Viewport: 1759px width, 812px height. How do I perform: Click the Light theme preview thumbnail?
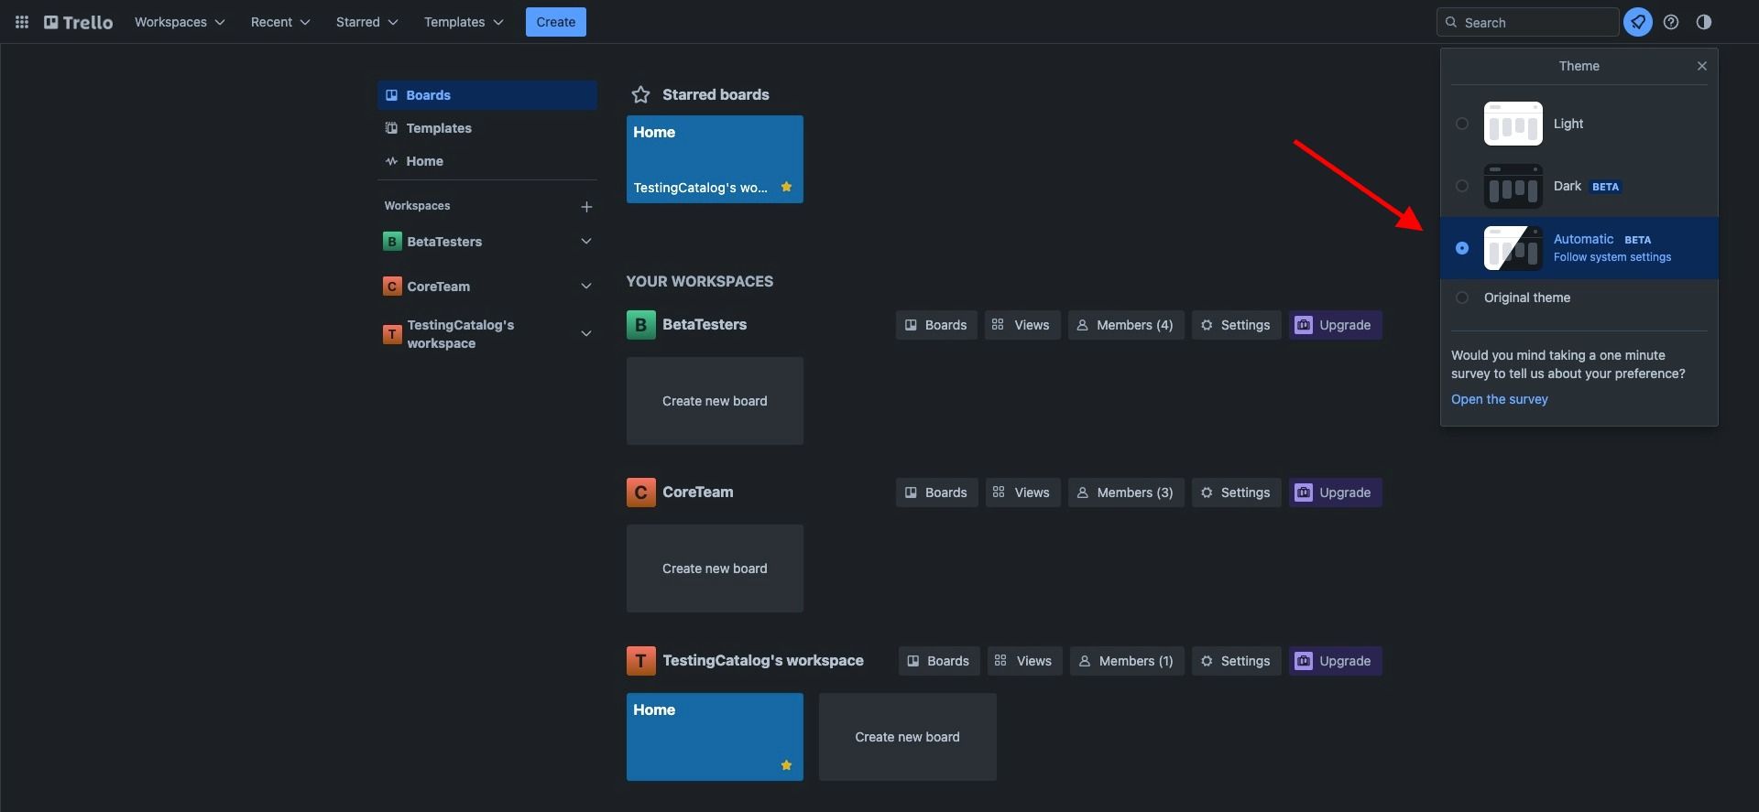pos(1513,124)
